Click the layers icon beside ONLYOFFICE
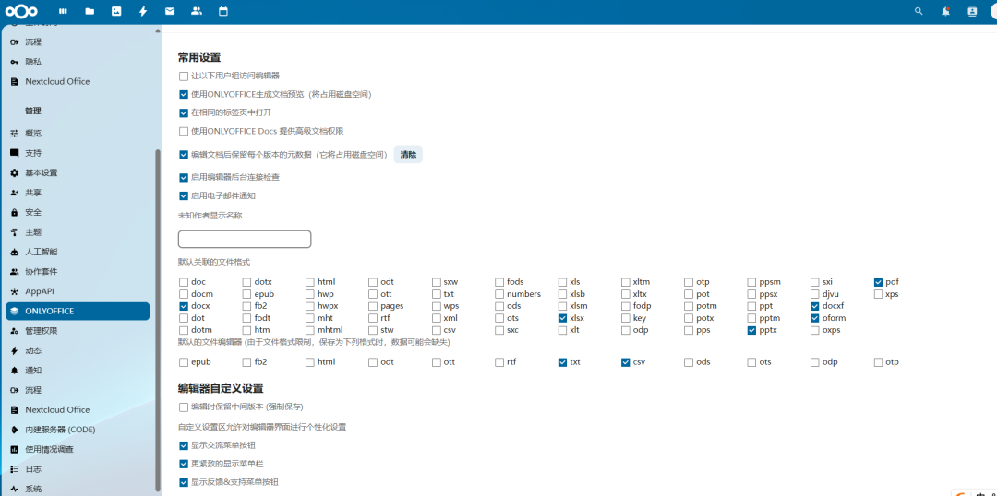997x496 pixels. pos(14,312)
